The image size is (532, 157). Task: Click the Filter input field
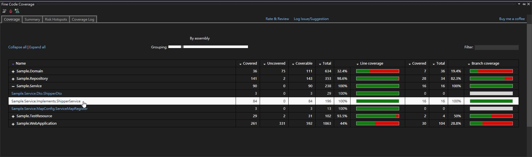tap(496, 47)
